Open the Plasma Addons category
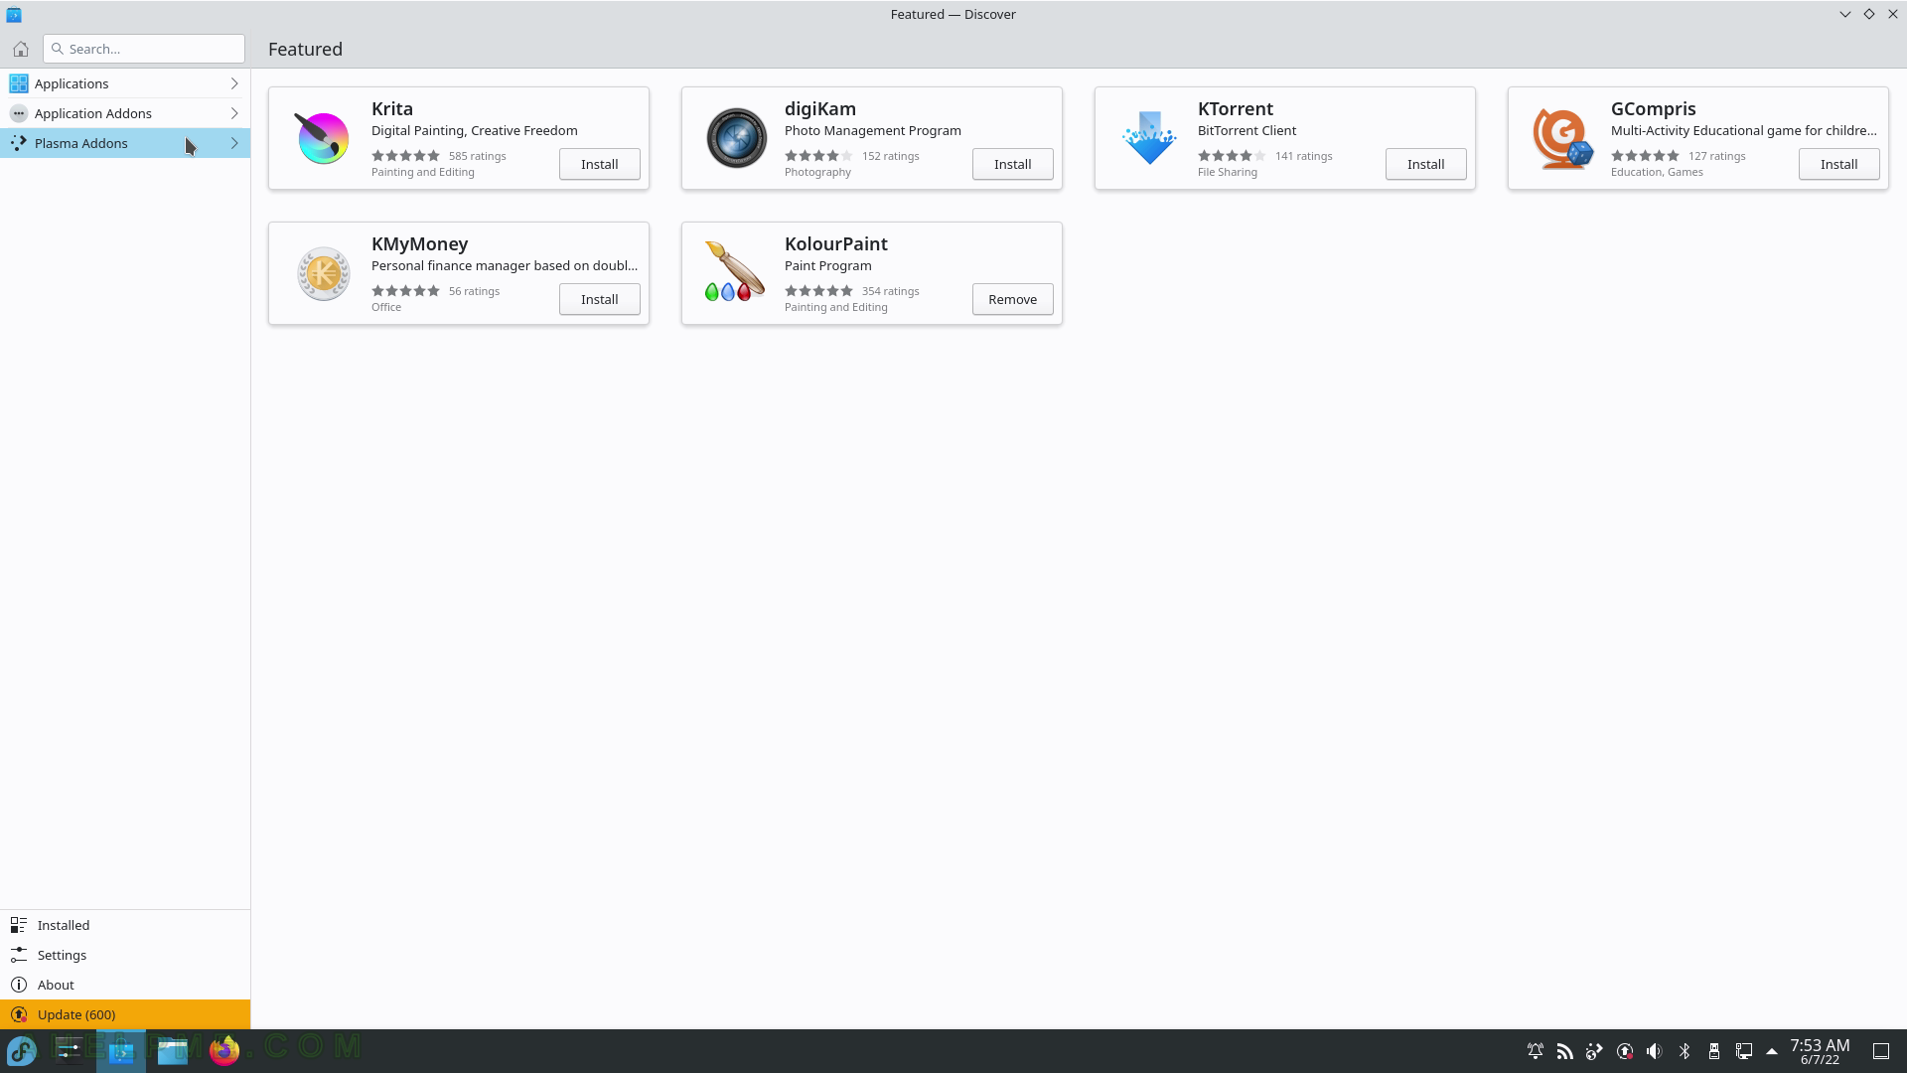 (125, 143)
